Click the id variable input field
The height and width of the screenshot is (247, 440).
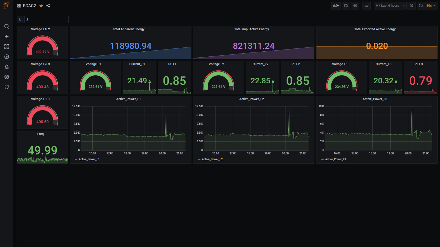[x=46, y=20]
